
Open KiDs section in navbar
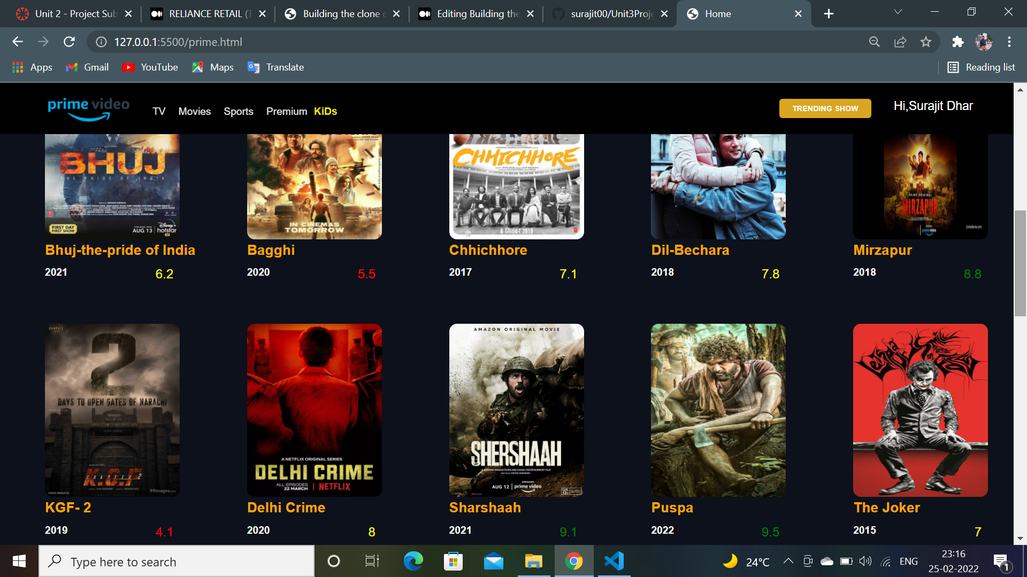(x=325, y=111)
